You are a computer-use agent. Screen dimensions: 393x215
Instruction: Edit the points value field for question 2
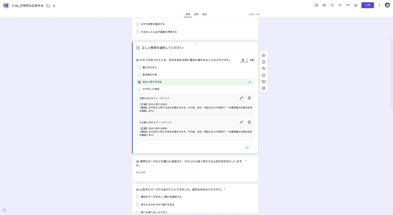coord(244,60)
